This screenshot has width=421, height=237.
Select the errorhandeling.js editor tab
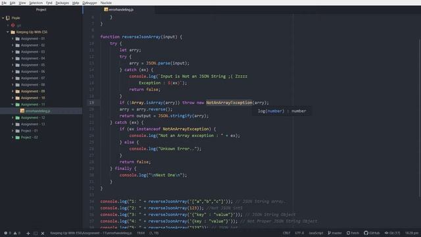pyautogui.click(x=119, y=10)
